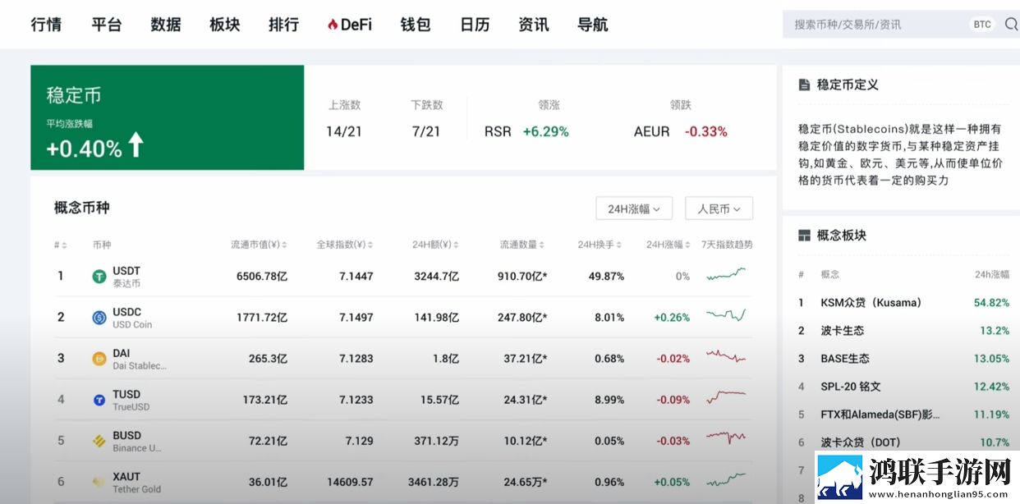The image size is (1020, 504).
Task: Open SPL-20 铭文 concept
Action: [851, 387]
